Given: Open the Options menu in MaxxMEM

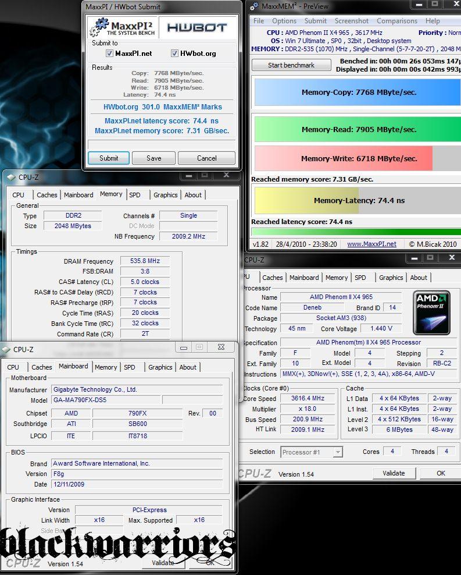Looking at the screenshot, I should [284, 21].
